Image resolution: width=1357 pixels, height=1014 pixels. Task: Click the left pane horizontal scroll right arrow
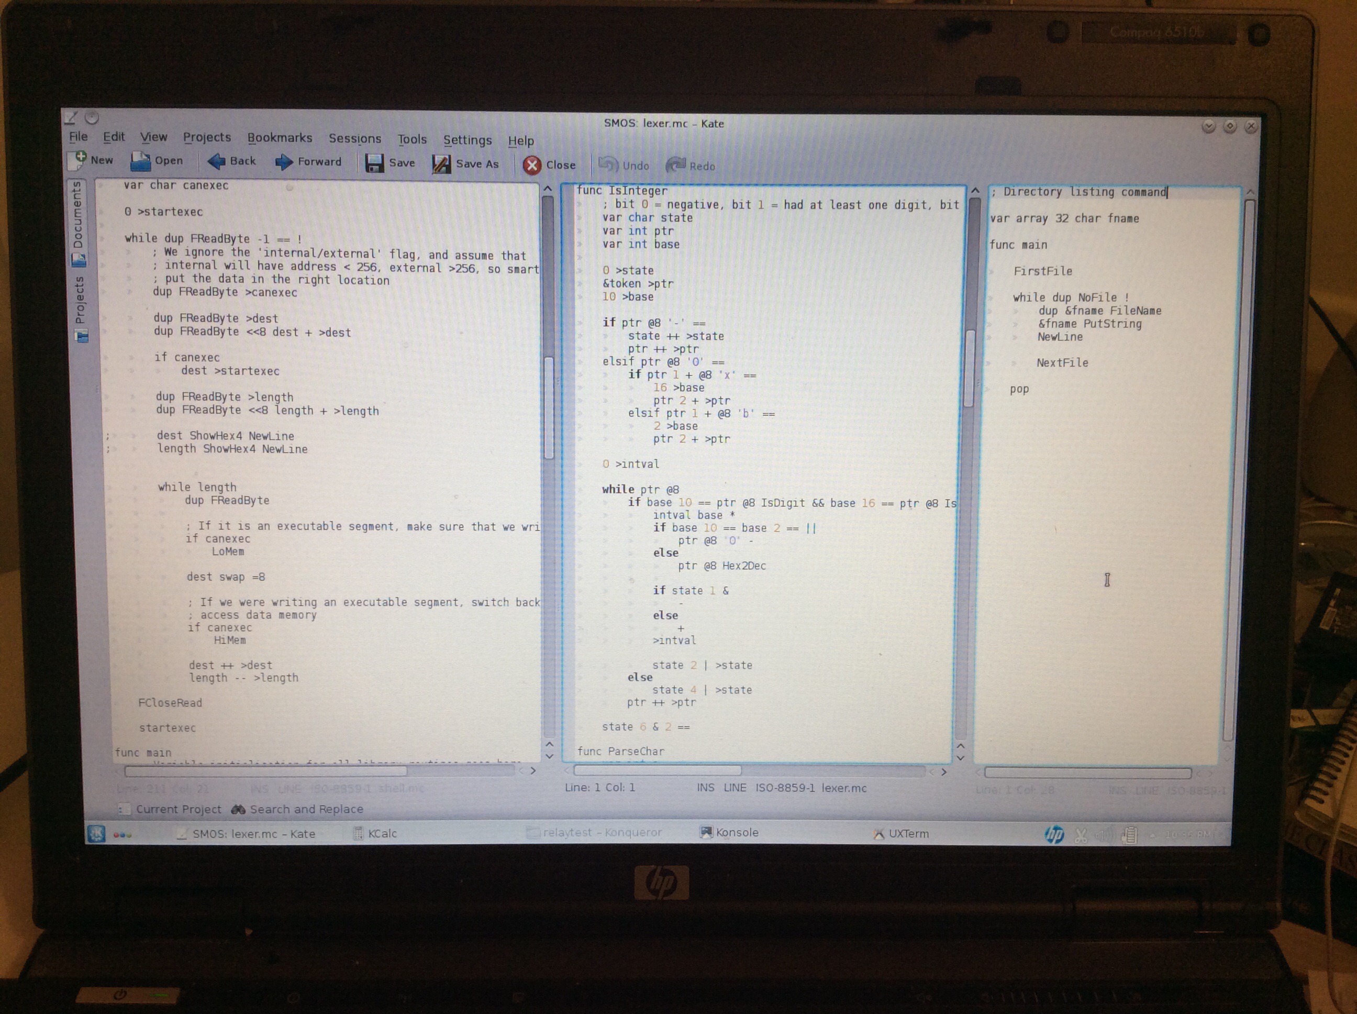pos(533,771)
